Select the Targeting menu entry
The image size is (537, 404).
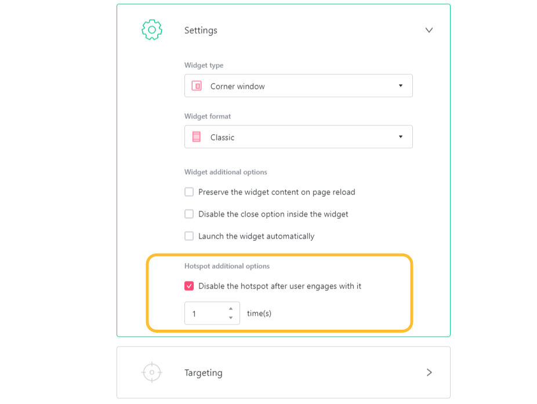pos(203,372)
